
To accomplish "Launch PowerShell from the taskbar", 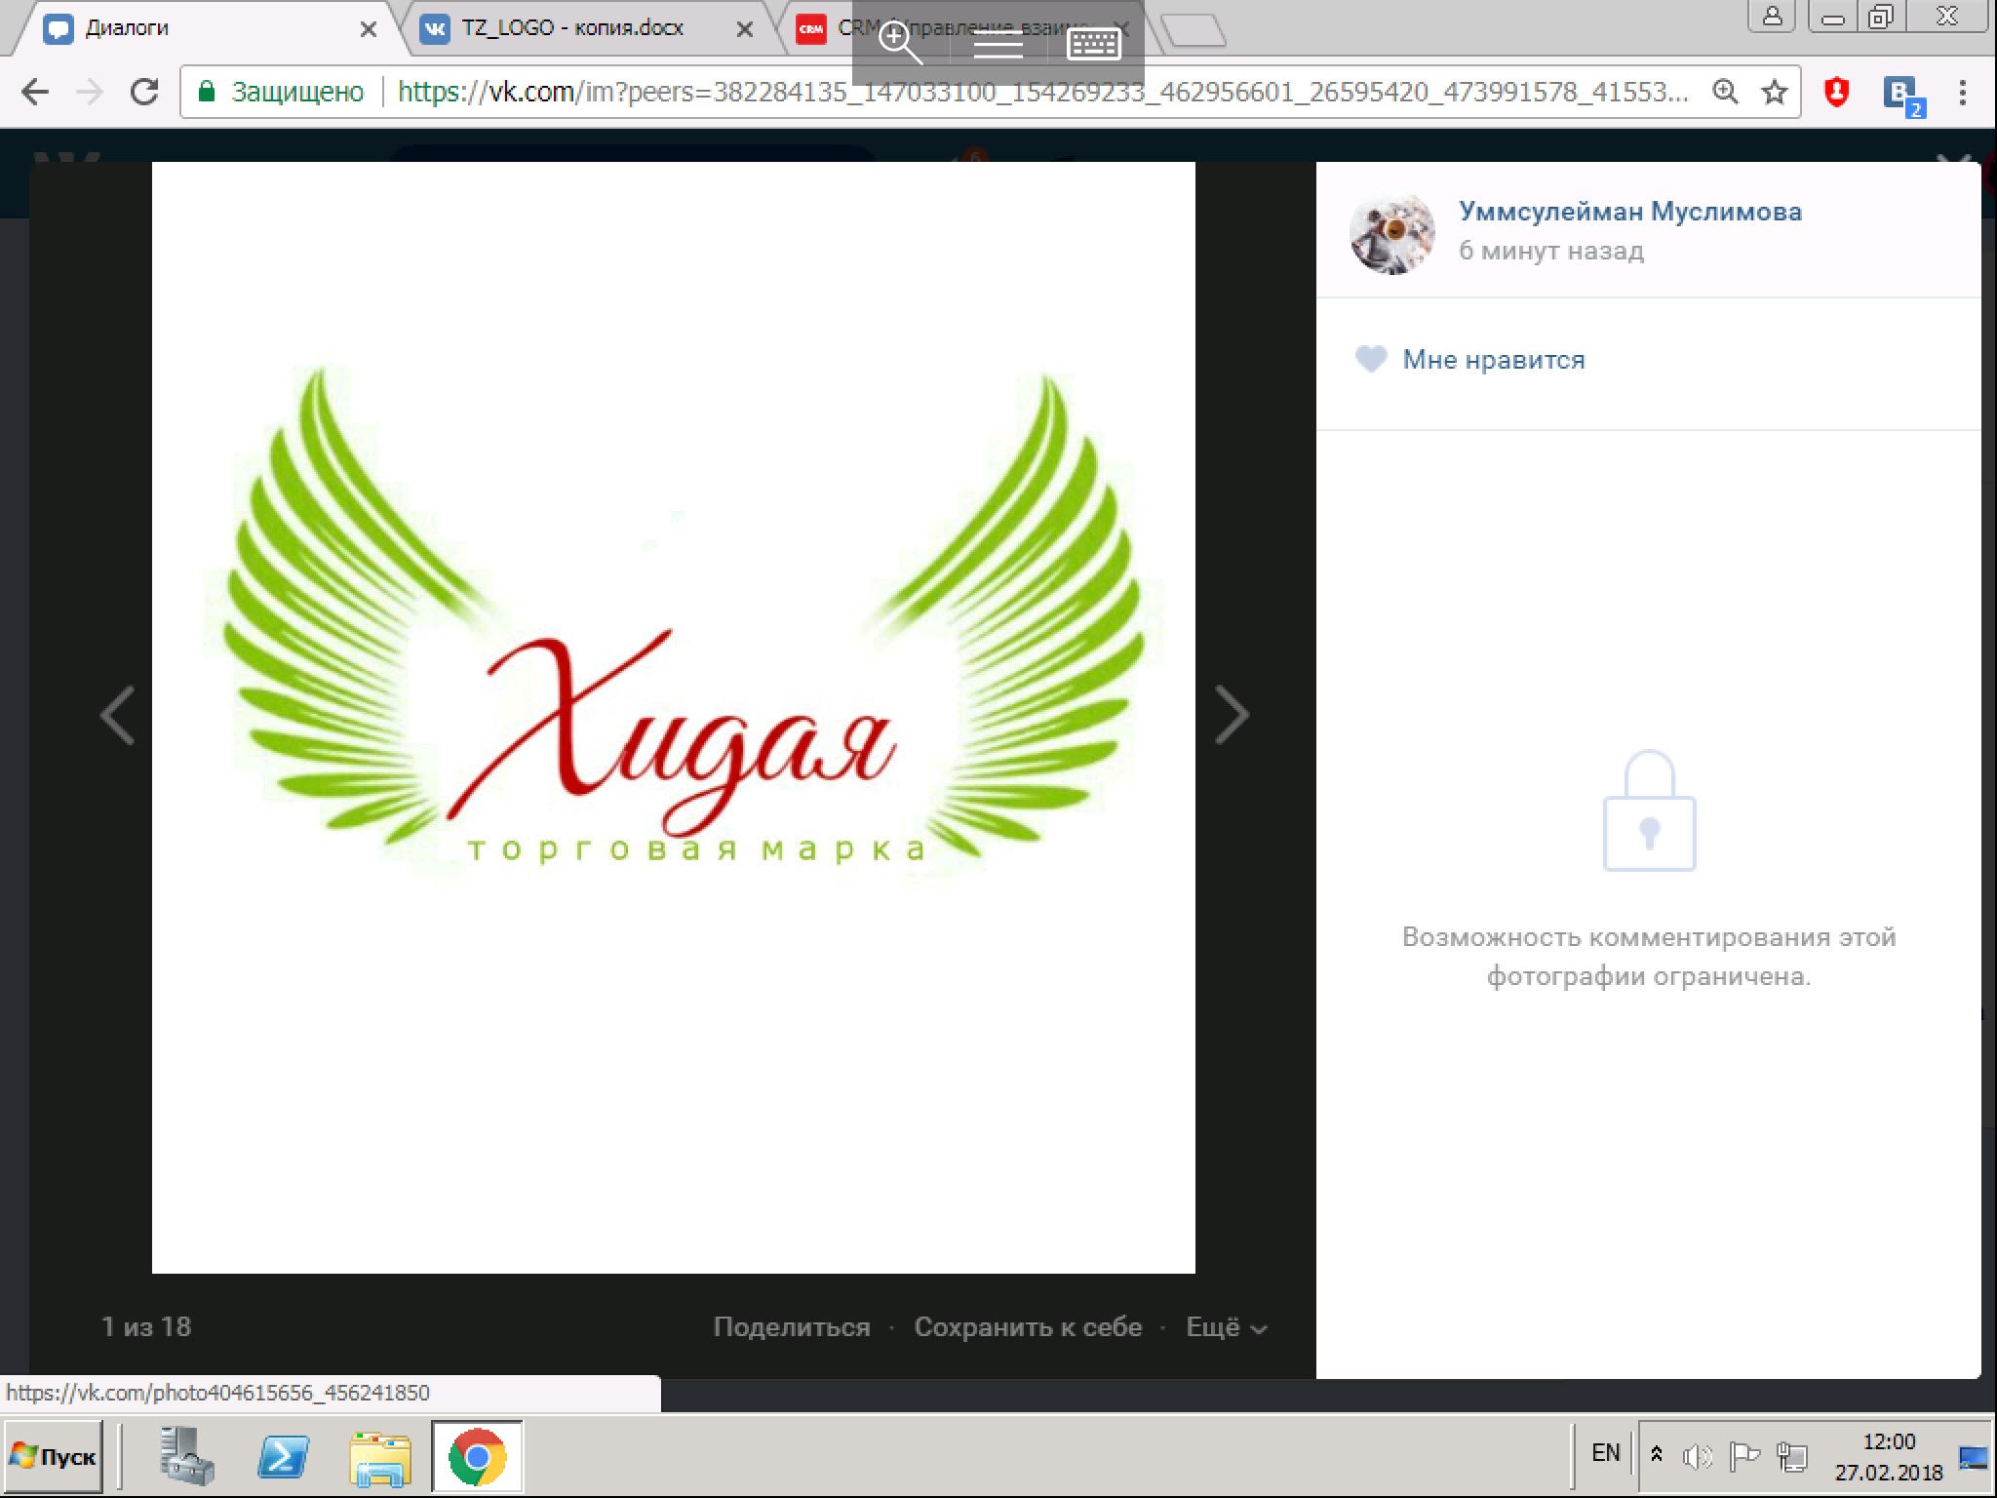I will (x=283, y=1457).
